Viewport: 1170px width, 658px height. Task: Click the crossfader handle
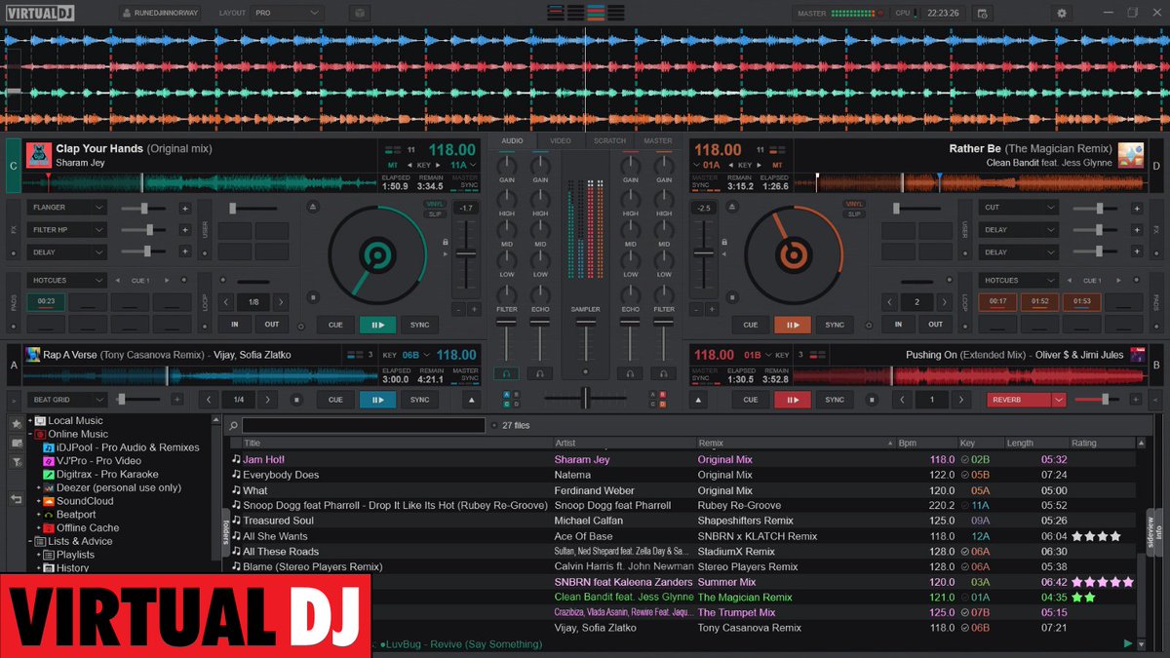click(585, 397)
